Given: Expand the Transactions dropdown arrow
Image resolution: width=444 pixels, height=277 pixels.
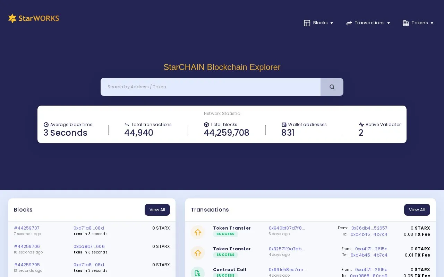Looking at the screenshot, I should pyautogui.click(x=388, y=23).
